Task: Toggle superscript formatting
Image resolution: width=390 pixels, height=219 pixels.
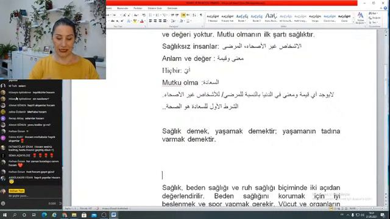Action: click(122, 21)
